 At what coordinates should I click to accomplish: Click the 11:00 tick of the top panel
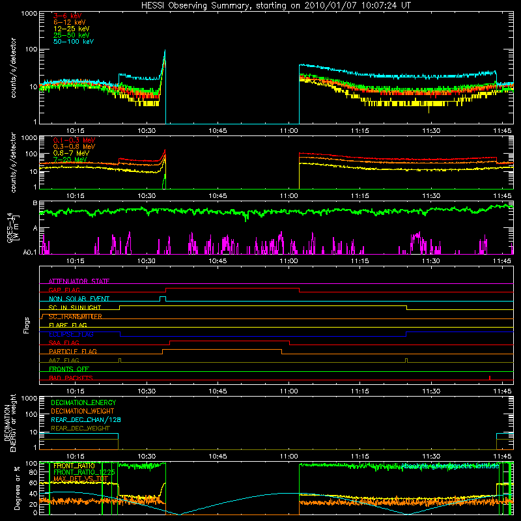[289, 131]
